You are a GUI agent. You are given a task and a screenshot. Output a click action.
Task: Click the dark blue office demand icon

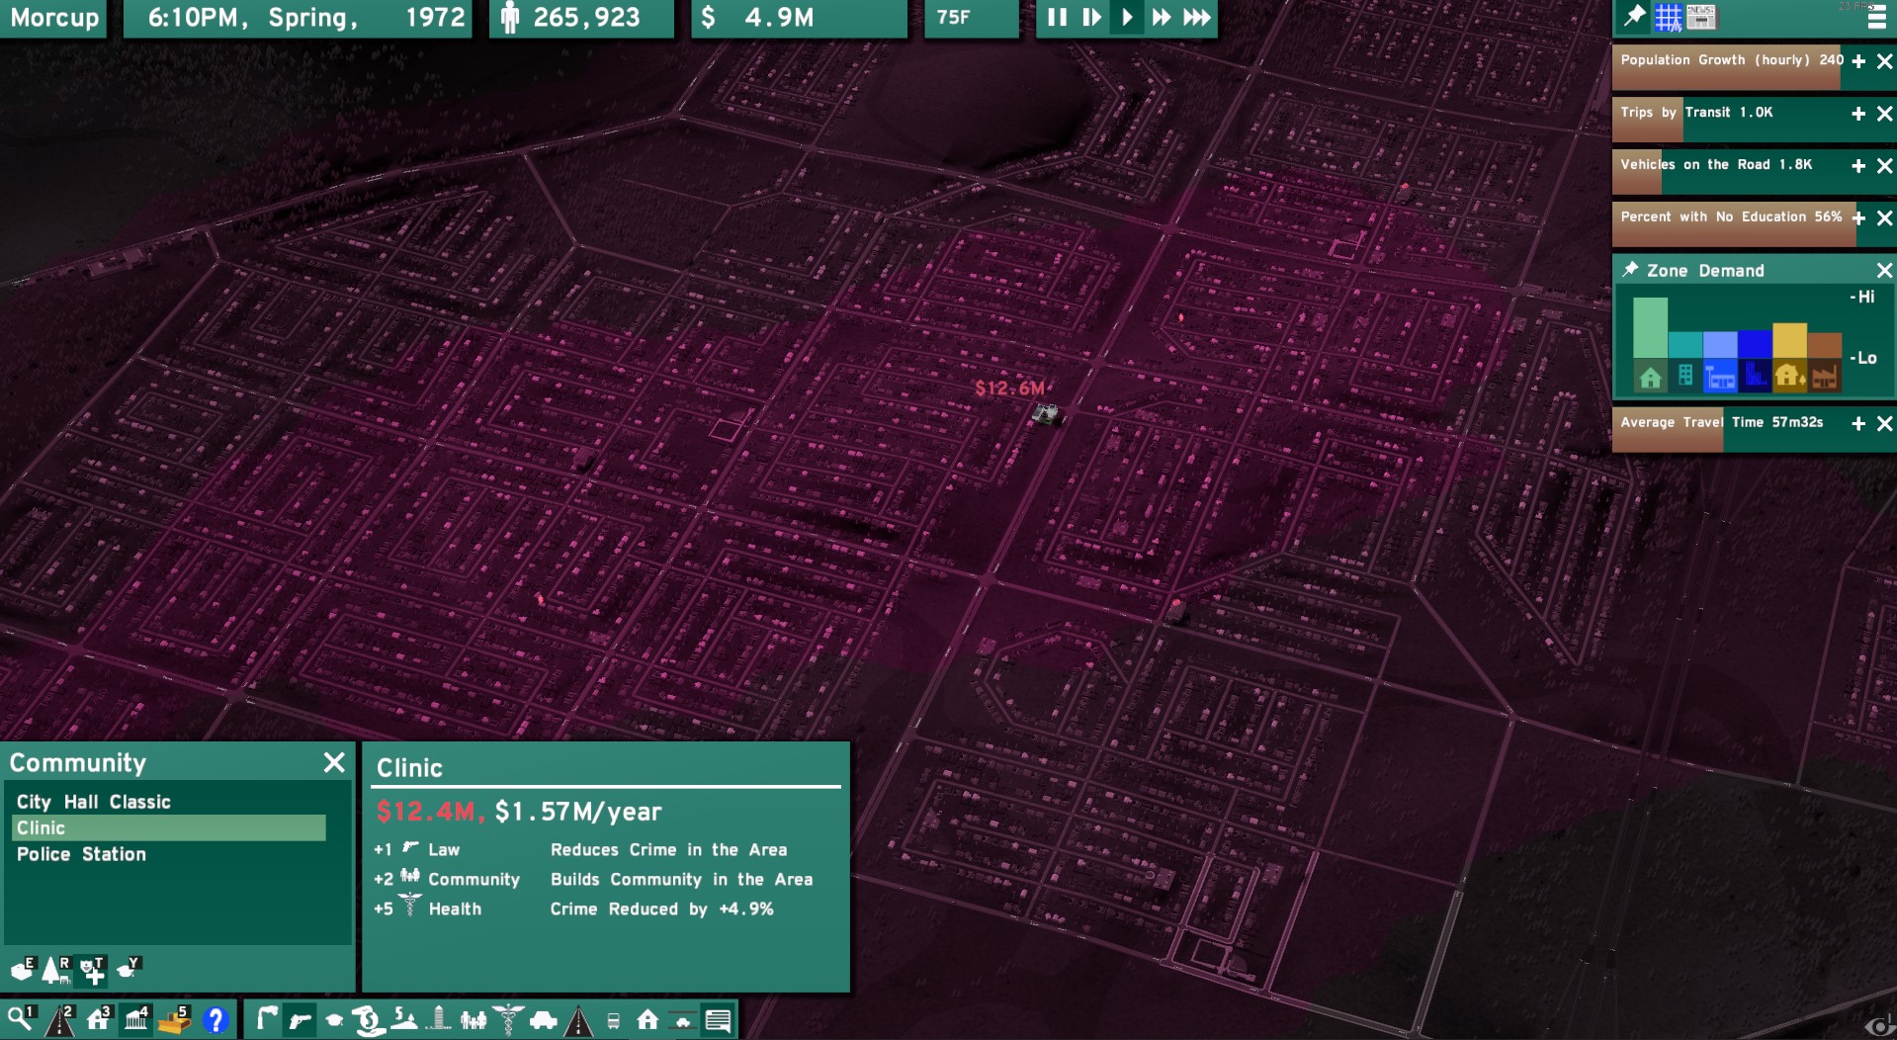pyautogui.click(x=1755, y=376)
